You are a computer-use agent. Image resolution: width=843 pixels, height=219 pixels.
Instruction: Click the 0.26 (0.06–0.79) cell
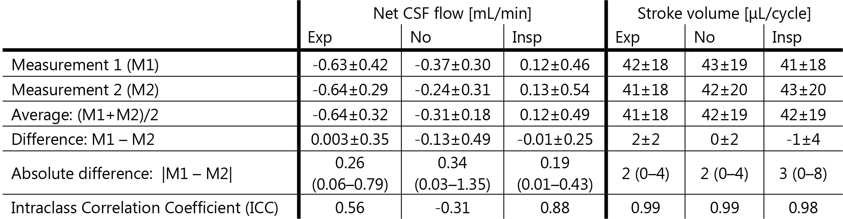pyautogui.click(x=350, y=174)
